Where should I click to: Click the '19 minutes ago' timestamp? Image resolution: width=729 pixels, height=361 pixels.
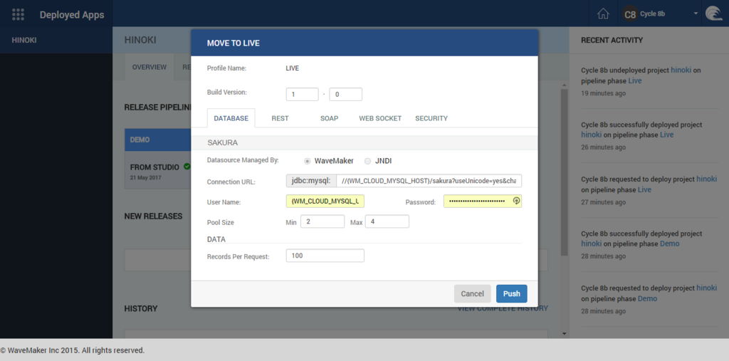[603, 93]
